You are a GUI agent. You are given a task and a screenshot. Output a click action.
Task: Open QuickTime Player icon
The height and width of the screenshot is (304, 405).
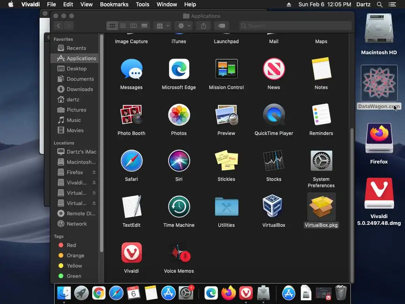(274, 115)
